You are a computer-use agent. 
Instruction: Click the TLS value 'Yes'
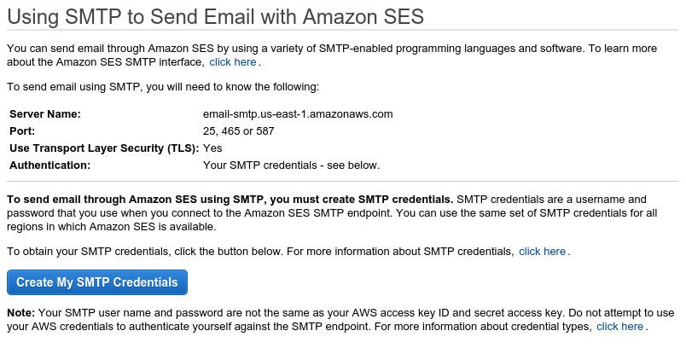click(212, 148)
